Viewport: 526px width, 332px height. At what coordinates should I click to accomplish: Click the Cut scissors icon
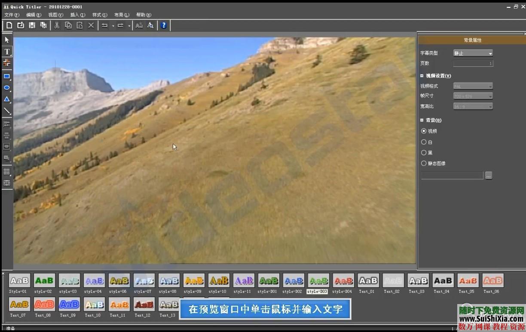pyautogui.click(x=57, y=25)
